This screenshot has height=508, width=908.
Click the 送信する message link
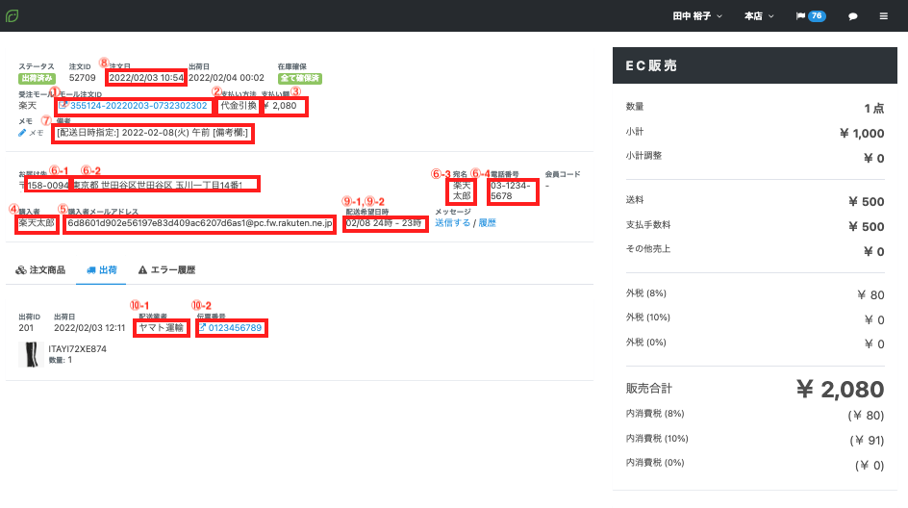(452, 223)
